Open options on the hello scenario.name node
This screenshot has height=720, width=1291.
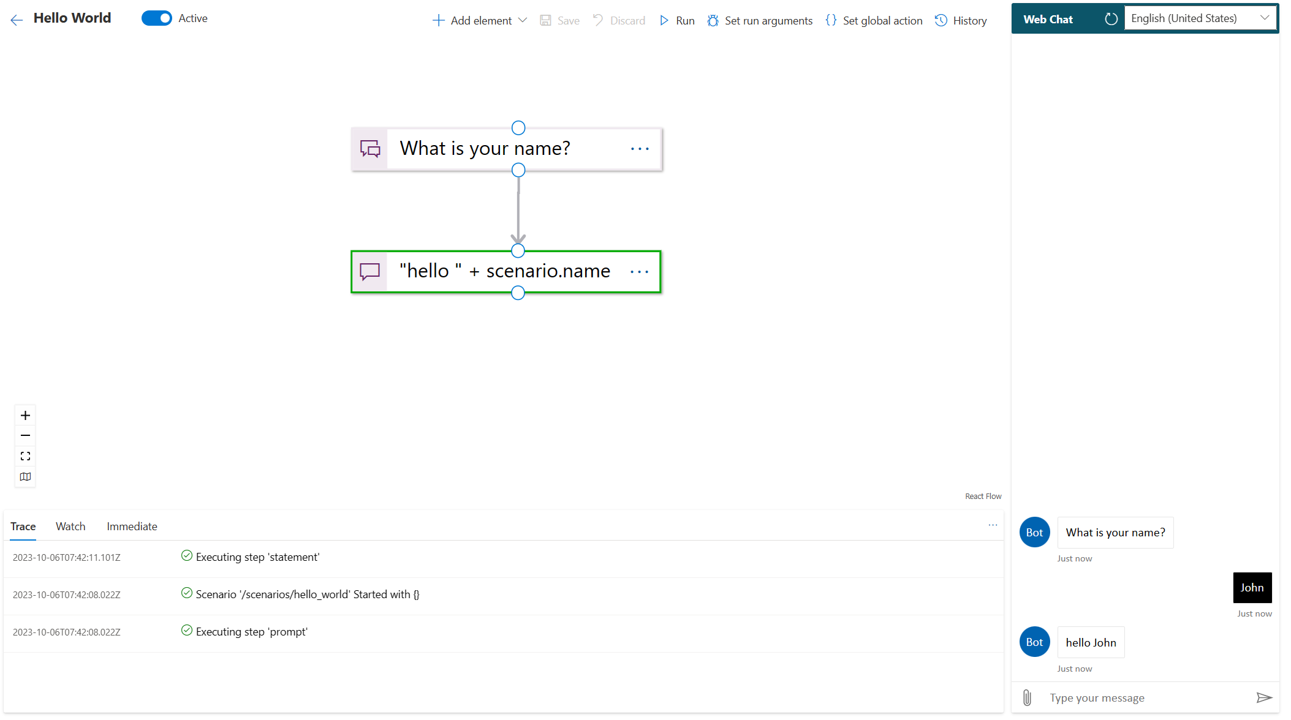[639, 271]
